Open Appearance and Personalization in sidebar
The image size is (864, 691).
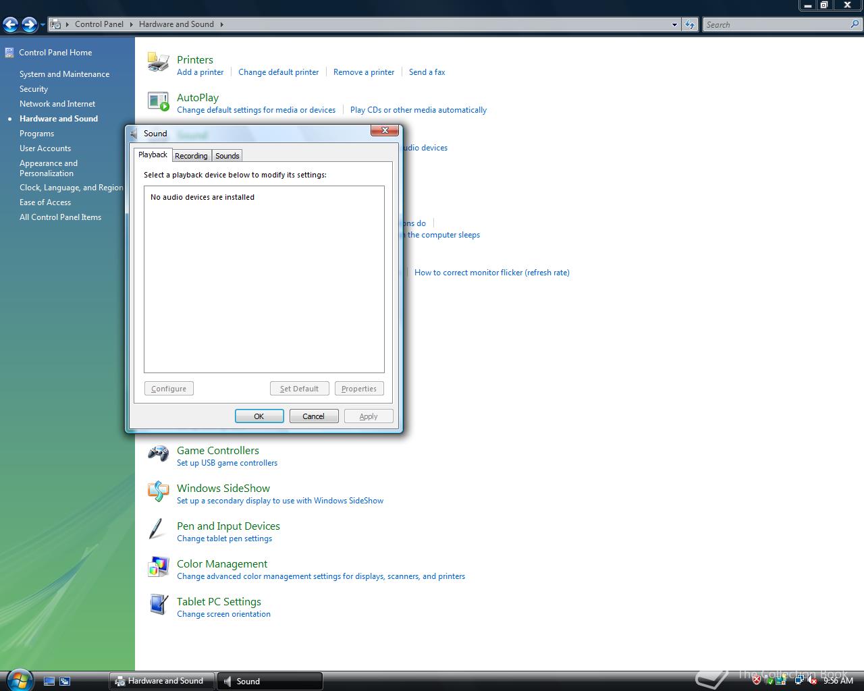pos(49,168)
